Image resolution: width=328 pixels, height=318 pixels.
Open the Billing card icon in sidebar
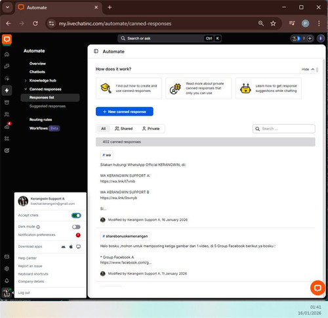[x=7, y=256]
